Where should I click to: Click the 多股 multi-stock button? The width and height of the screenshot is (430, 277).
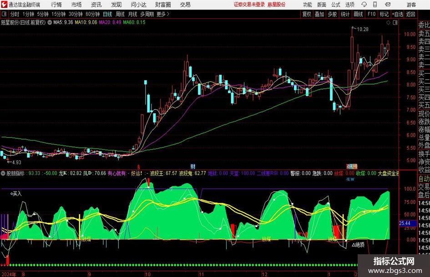click(x=332, y=14)
